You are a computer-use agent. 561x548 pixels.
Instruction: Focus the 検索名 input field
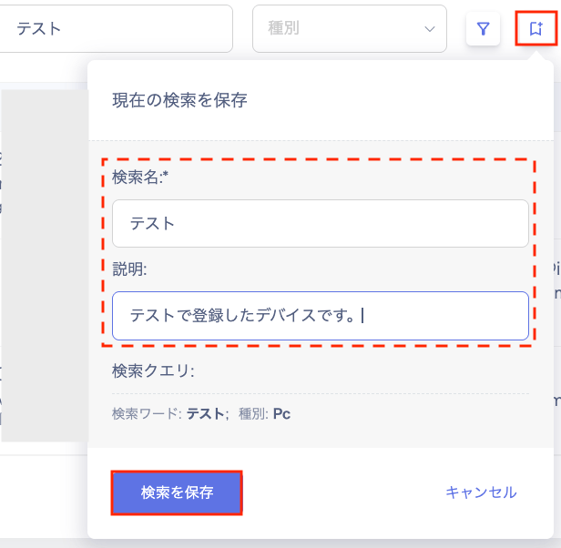pyautogui.click(x=321, y=224)
